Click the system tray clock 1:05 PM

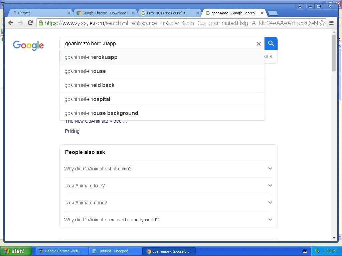[330, 251]
